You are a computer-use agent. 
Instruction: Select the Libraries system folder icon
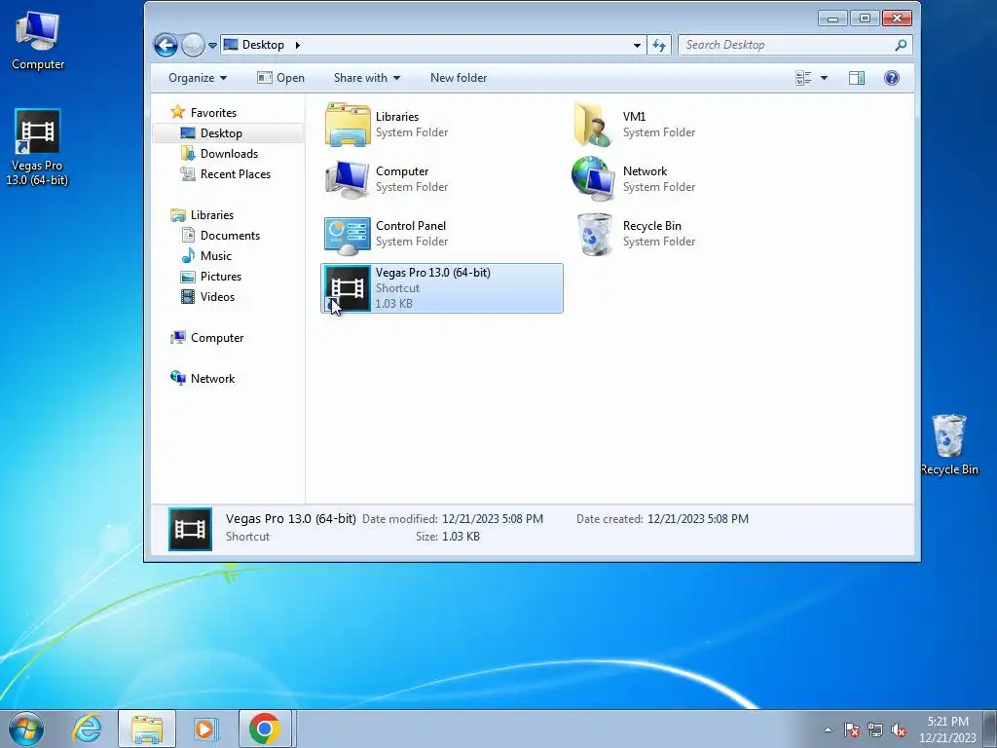point(348,125)
